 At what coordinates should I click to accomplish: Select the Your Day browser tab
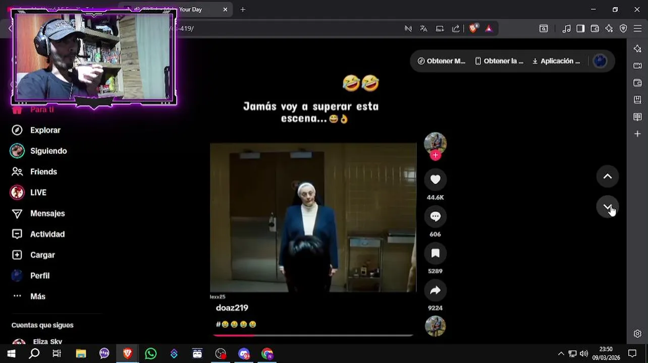click(x=175, y=10)
